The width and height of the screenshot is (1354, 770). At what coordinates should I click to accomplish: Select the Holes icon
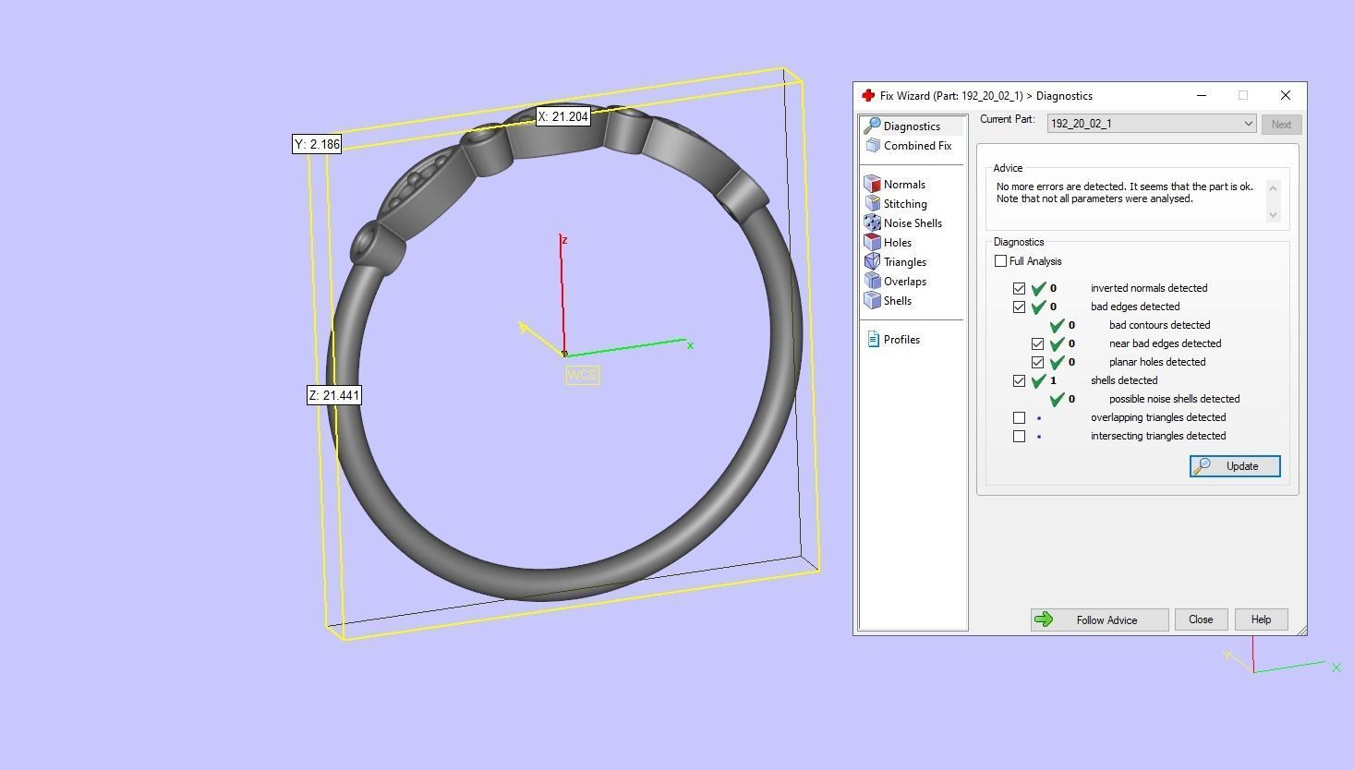tap(872, 243)
